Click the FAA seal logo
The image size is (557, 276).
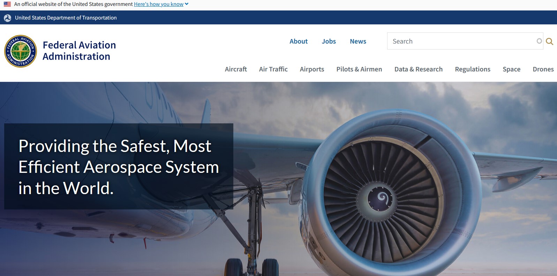[x=21, y=51]
